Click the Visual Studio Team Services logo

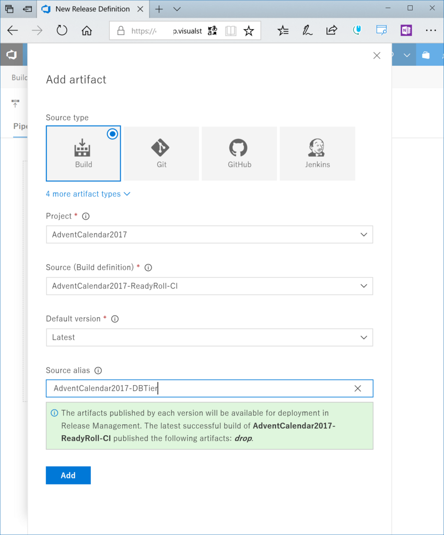pos(11,54)
